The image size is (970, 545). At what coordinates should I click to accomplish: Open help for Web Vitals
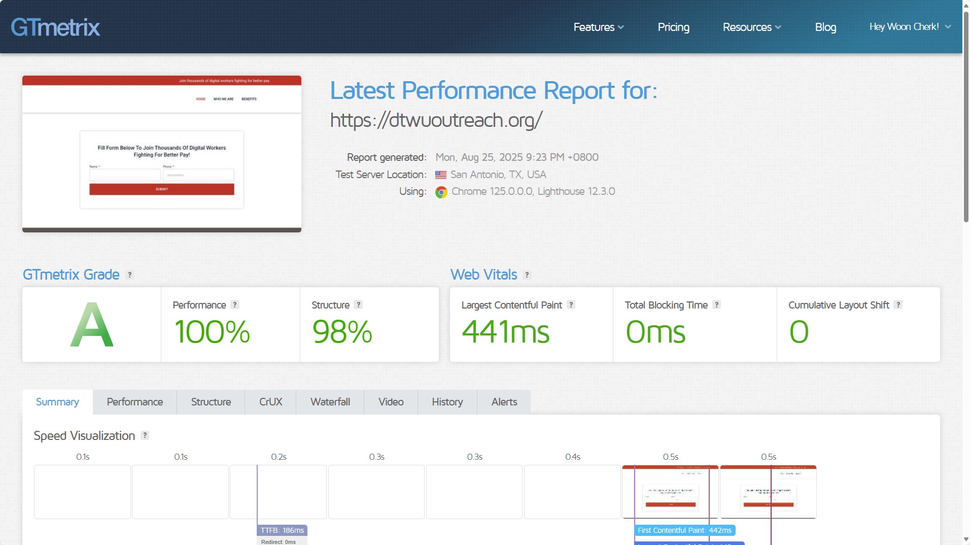[x=527, y=275]
